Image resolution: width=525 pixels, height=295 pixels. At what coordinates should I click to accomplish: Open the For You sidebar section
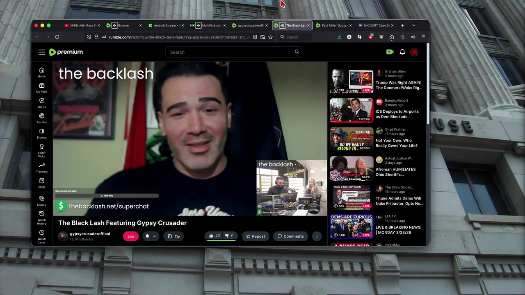pos(41,118)
